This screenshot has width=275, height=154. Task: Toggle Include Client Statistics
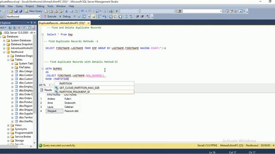pyautogui.click(x=104, y=17)
